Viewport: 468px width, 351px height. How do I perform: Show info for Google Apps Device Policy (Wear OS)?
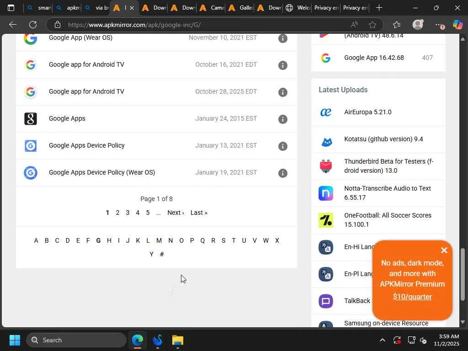pos(282,173)
